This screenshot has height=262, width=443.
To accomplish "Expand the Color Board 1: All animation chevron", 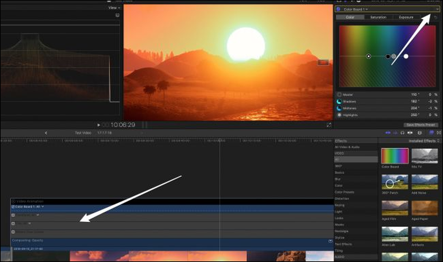I will click(43, 206).
